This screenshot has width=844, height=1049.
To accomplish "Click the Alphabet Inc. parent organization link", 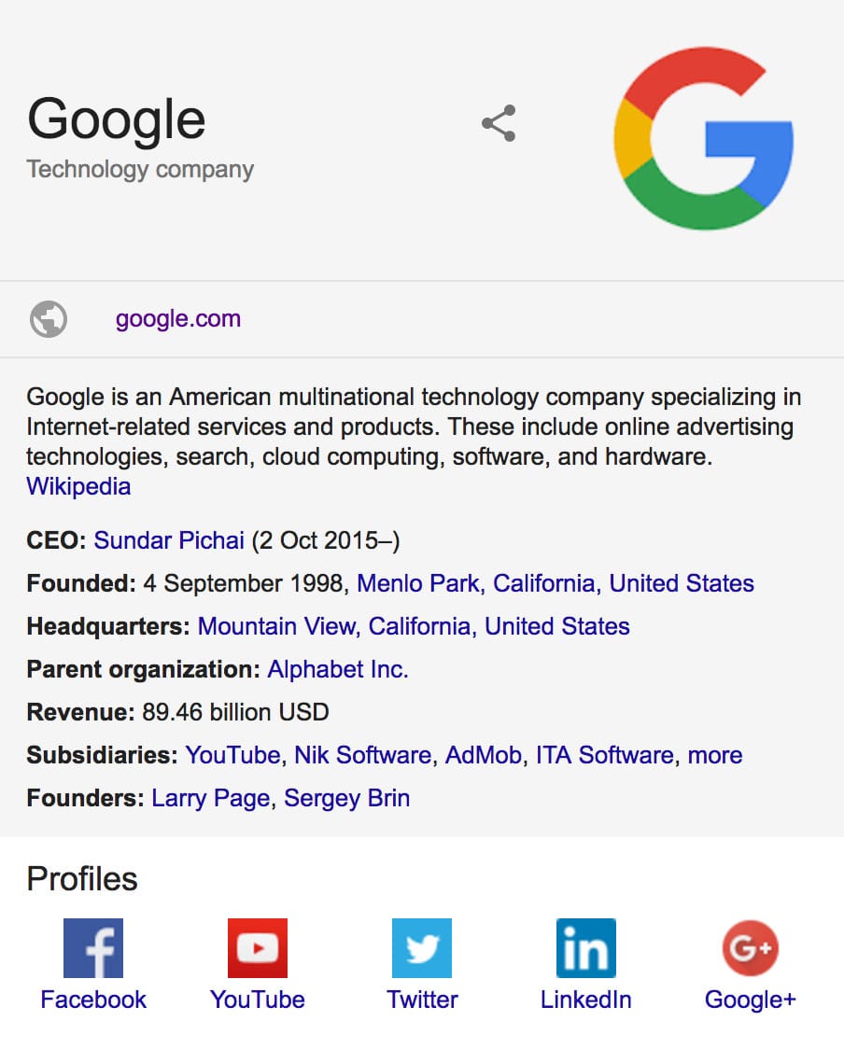I will [338, 669].
